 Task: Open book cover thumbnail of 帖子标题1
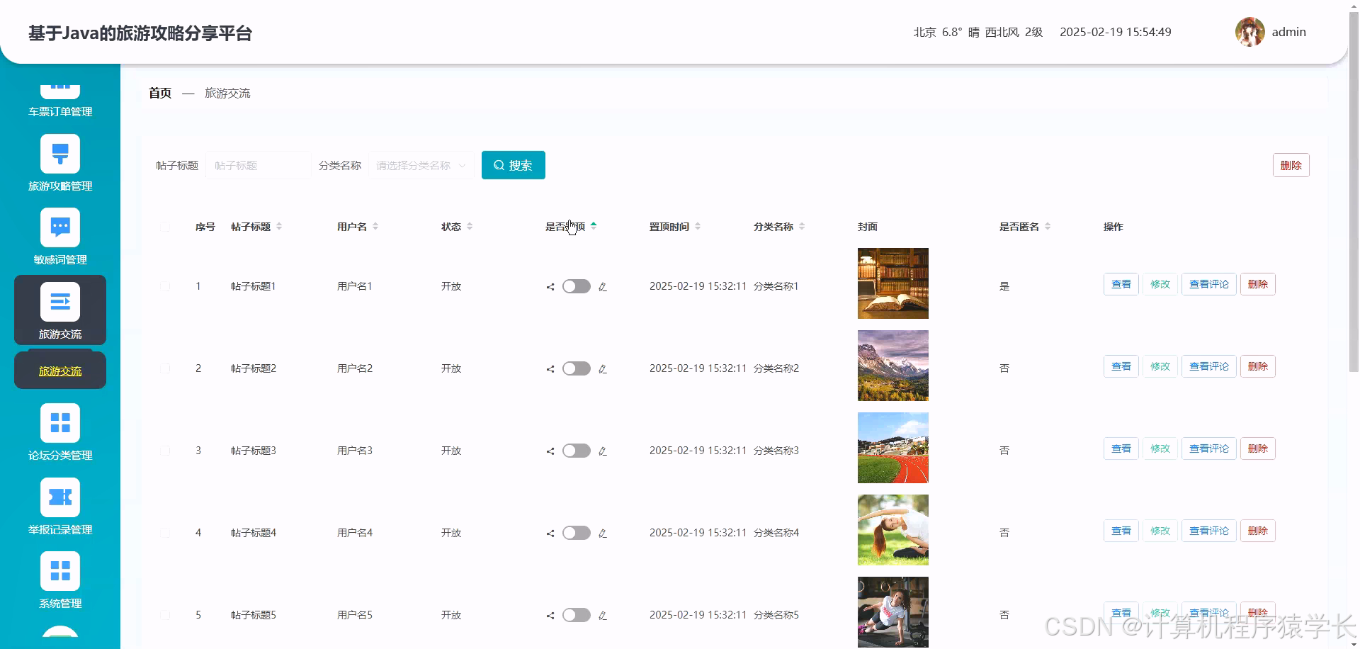(x=892, y=283)
